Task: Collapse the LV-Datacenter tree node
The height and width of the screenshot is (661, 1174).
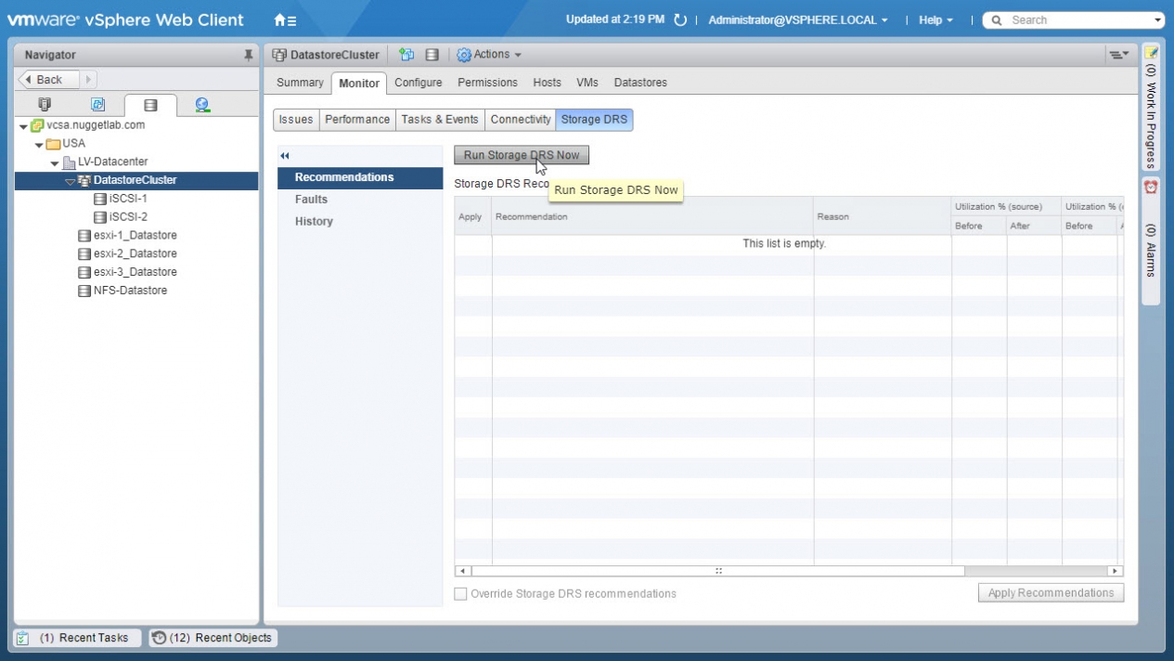Action: coord(55,162)
